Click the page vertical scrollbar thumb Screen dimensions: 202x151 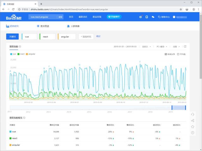click(x=201, y=46)
